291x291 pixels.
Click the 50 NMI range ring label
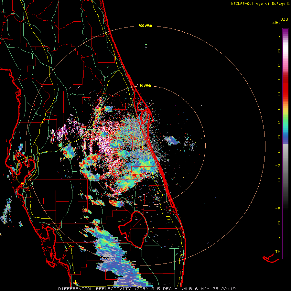145,85
